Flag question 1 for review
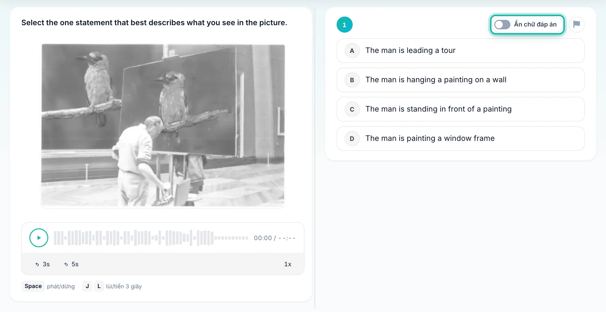Screen dimensions: 606x312 point(577,24)
